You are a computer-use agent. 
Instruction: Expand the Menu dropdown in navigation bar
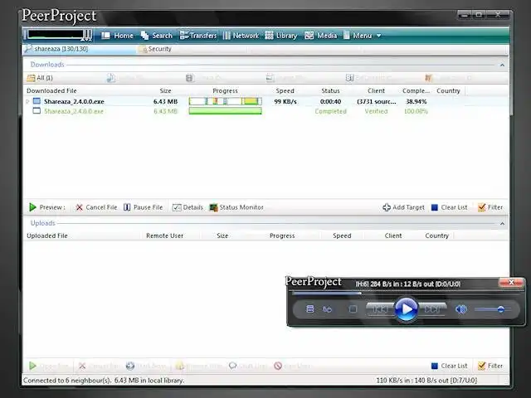pyautogui.click(x=362, y=36)
